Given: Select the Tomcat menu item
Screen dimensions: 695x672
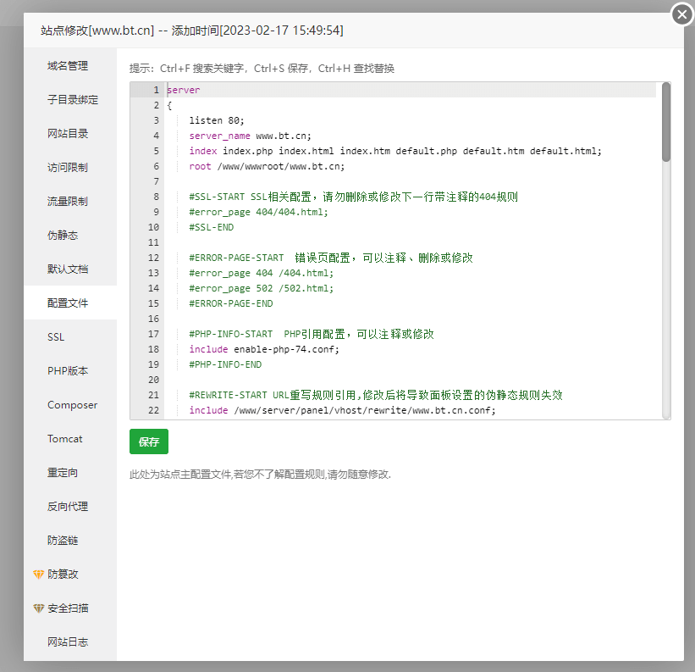Looking at the screenshot, I should (65, 439).
